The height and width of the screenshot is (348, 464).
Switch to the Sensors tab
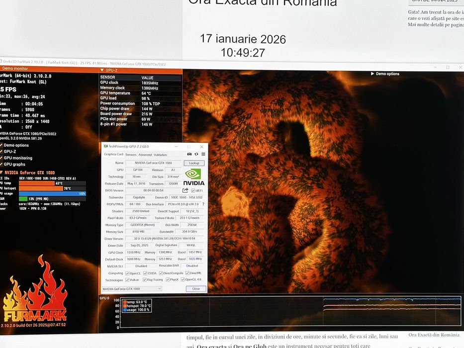click(x=131, y=155)
